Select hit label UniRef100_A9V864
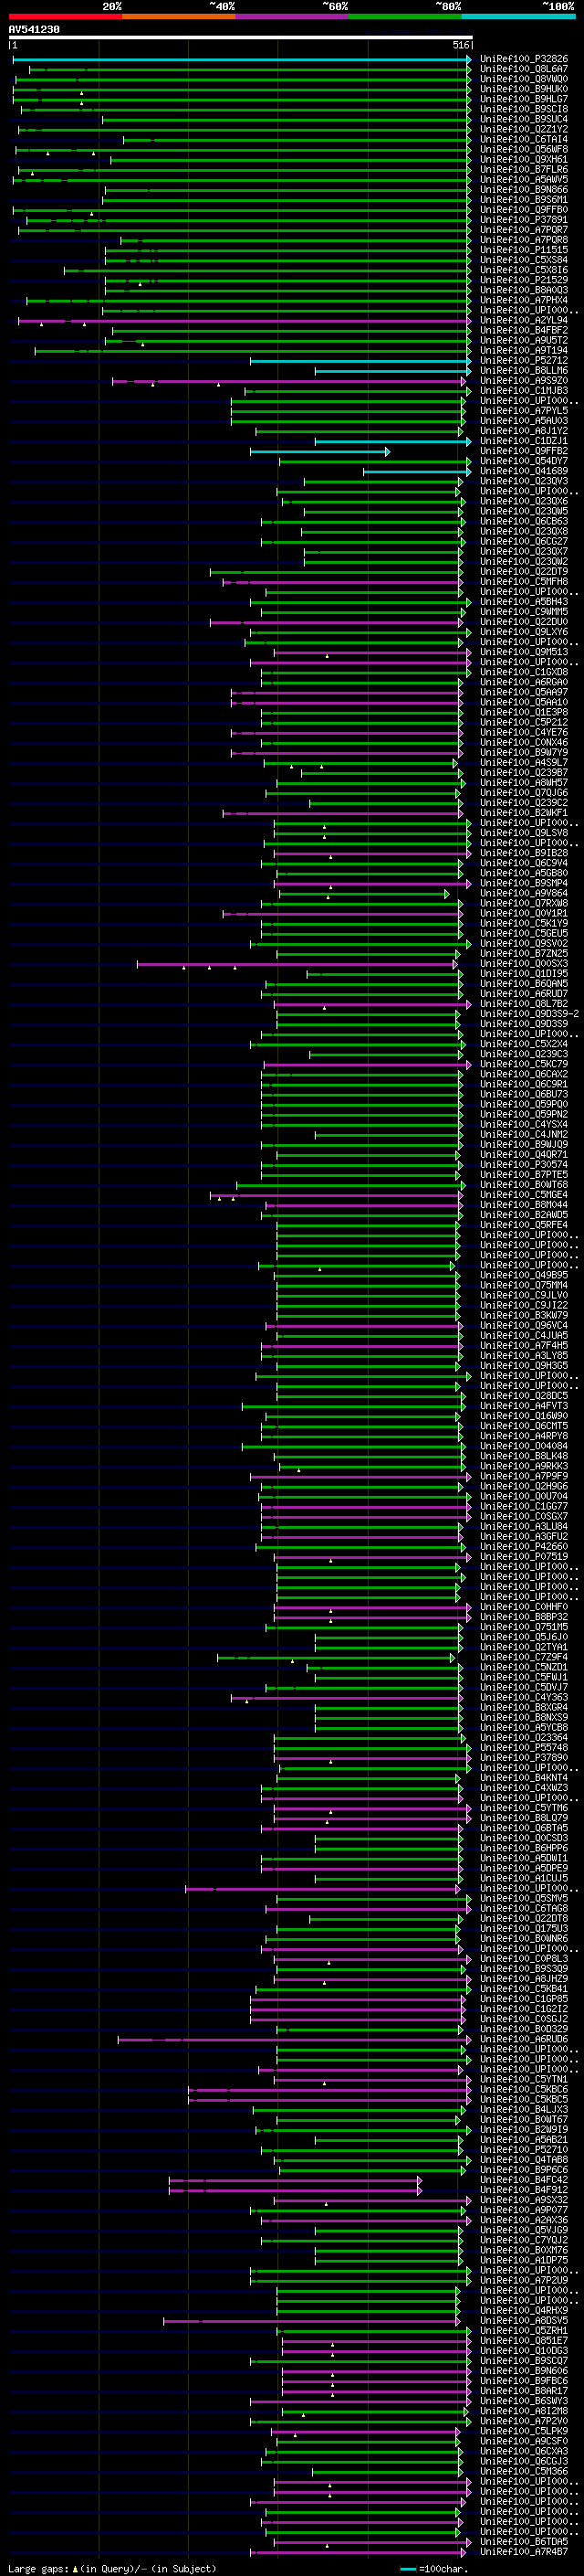Image resolution: width=584 pixels, height=2576 pixels. tap(524, 893)
